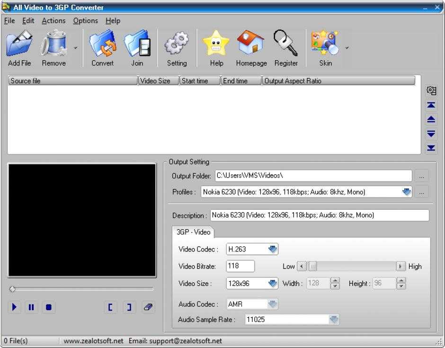Click the bitrate slider left Low arrow
Viewport: 445px width, 348px height.
[302, 266]
